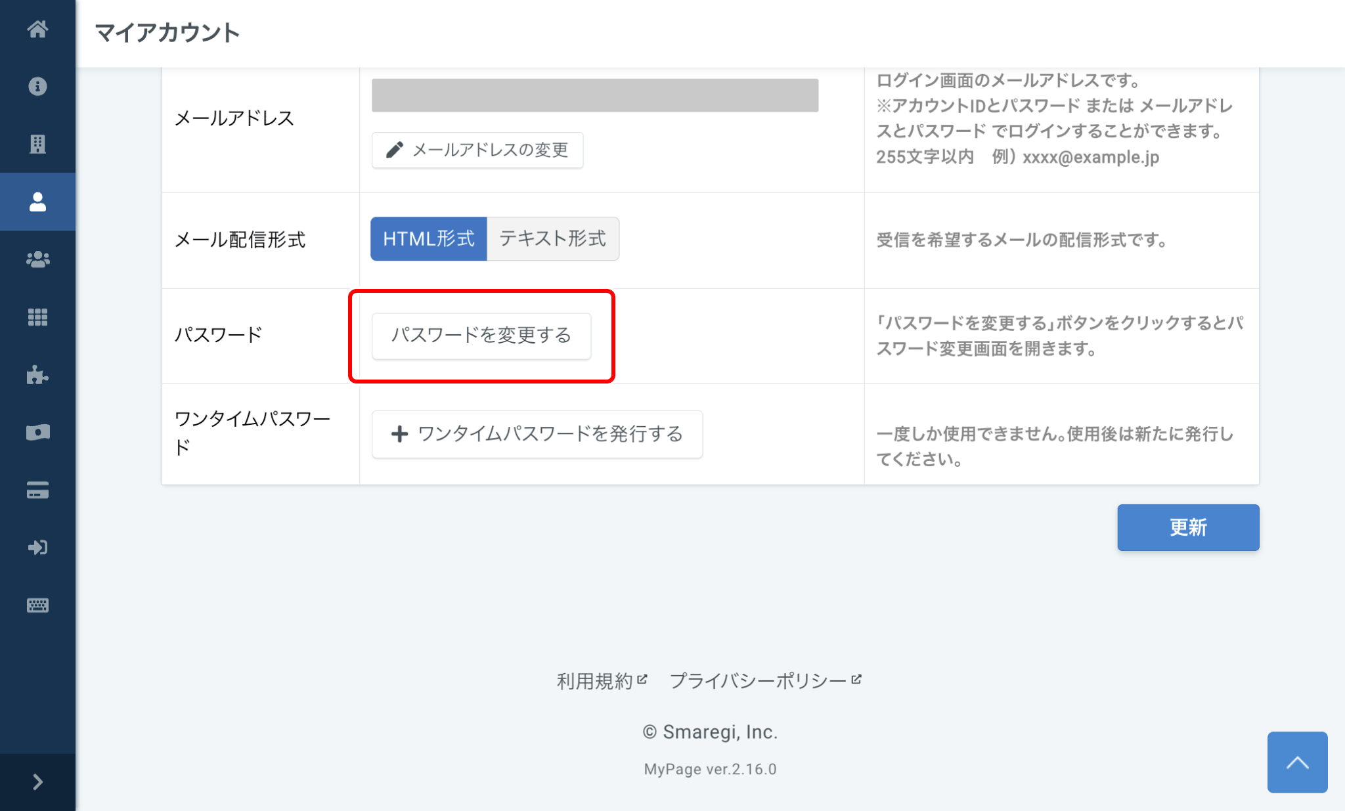This screenshot has width=1345, height=811.
Task: Open the puzzle piece sidebar icon
Action: pos(37,375)
